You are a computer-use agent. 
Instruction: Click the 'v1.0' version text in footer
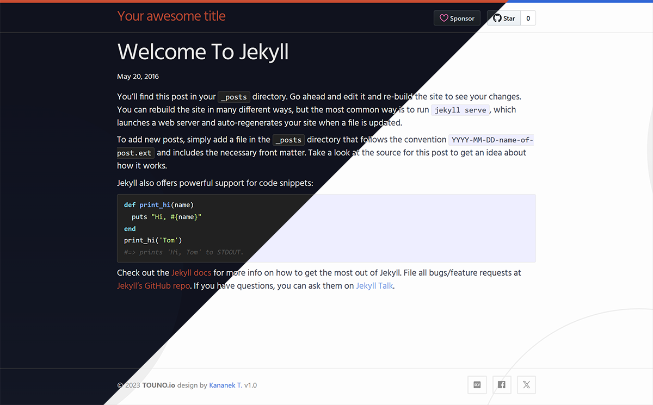pos(250,385)
